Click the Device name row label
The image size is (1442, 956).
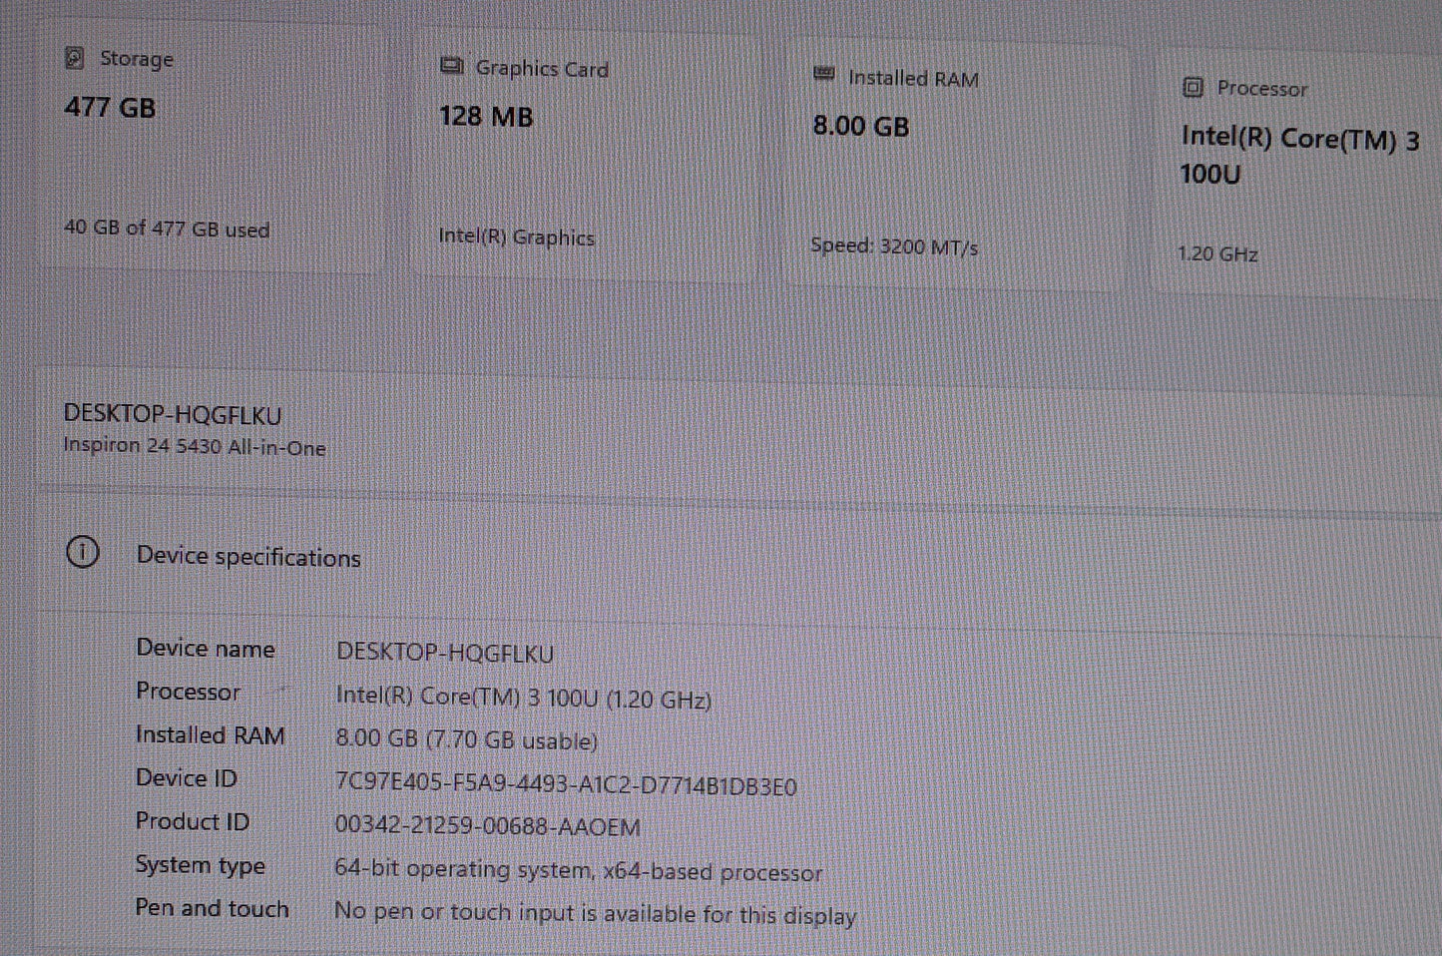(x=206, y=649)
